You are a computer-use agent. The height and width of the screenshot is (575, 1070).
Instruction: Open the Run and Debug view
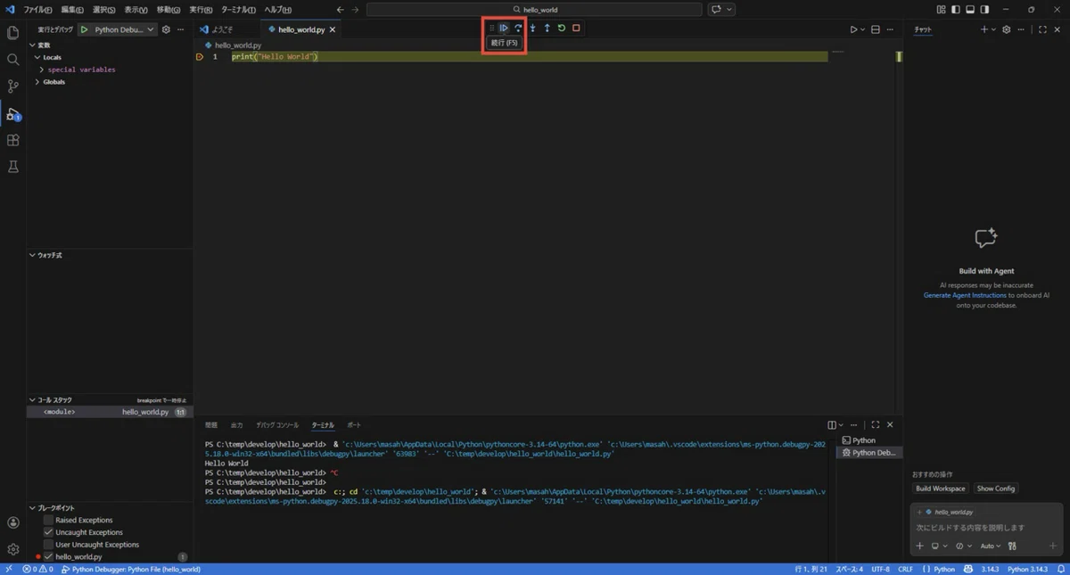pos(12,114)
